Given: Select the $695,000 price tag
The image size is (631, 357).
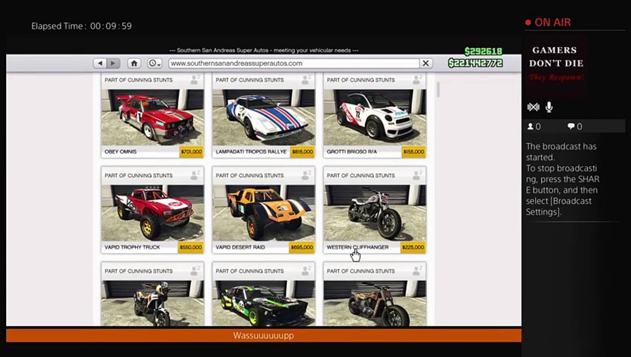Looking at the screenshot, I should coord(302,247).
